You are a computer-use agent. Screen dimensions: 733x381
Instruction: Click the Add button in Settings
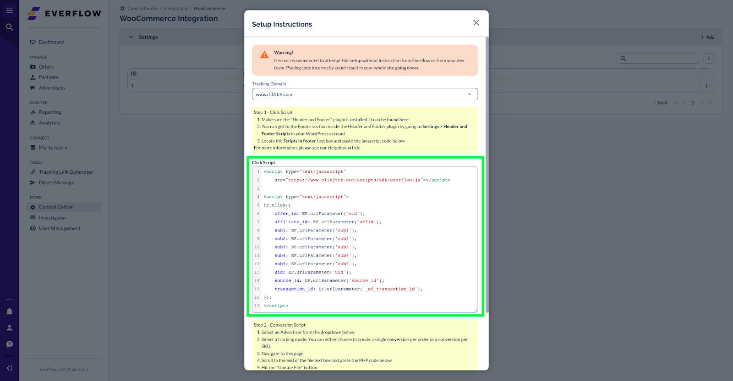click(707, 37)
